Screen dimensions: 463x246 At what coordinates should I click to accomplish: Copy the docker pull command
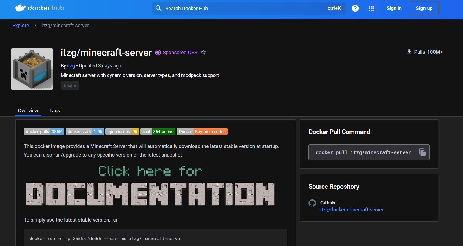tap(422, 152)
